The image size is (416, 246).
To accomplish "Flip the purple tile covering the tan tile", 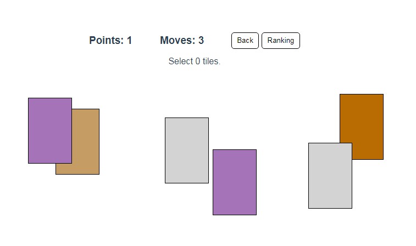I will (x=50, y=130).
